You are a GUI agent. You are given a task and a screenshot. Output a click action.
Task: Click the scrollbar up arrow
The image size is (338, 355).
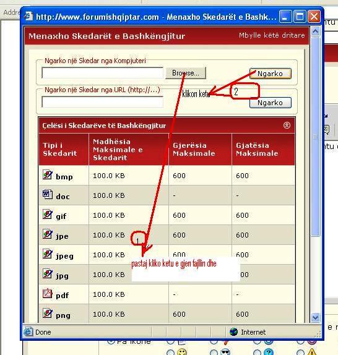[316, 32]
